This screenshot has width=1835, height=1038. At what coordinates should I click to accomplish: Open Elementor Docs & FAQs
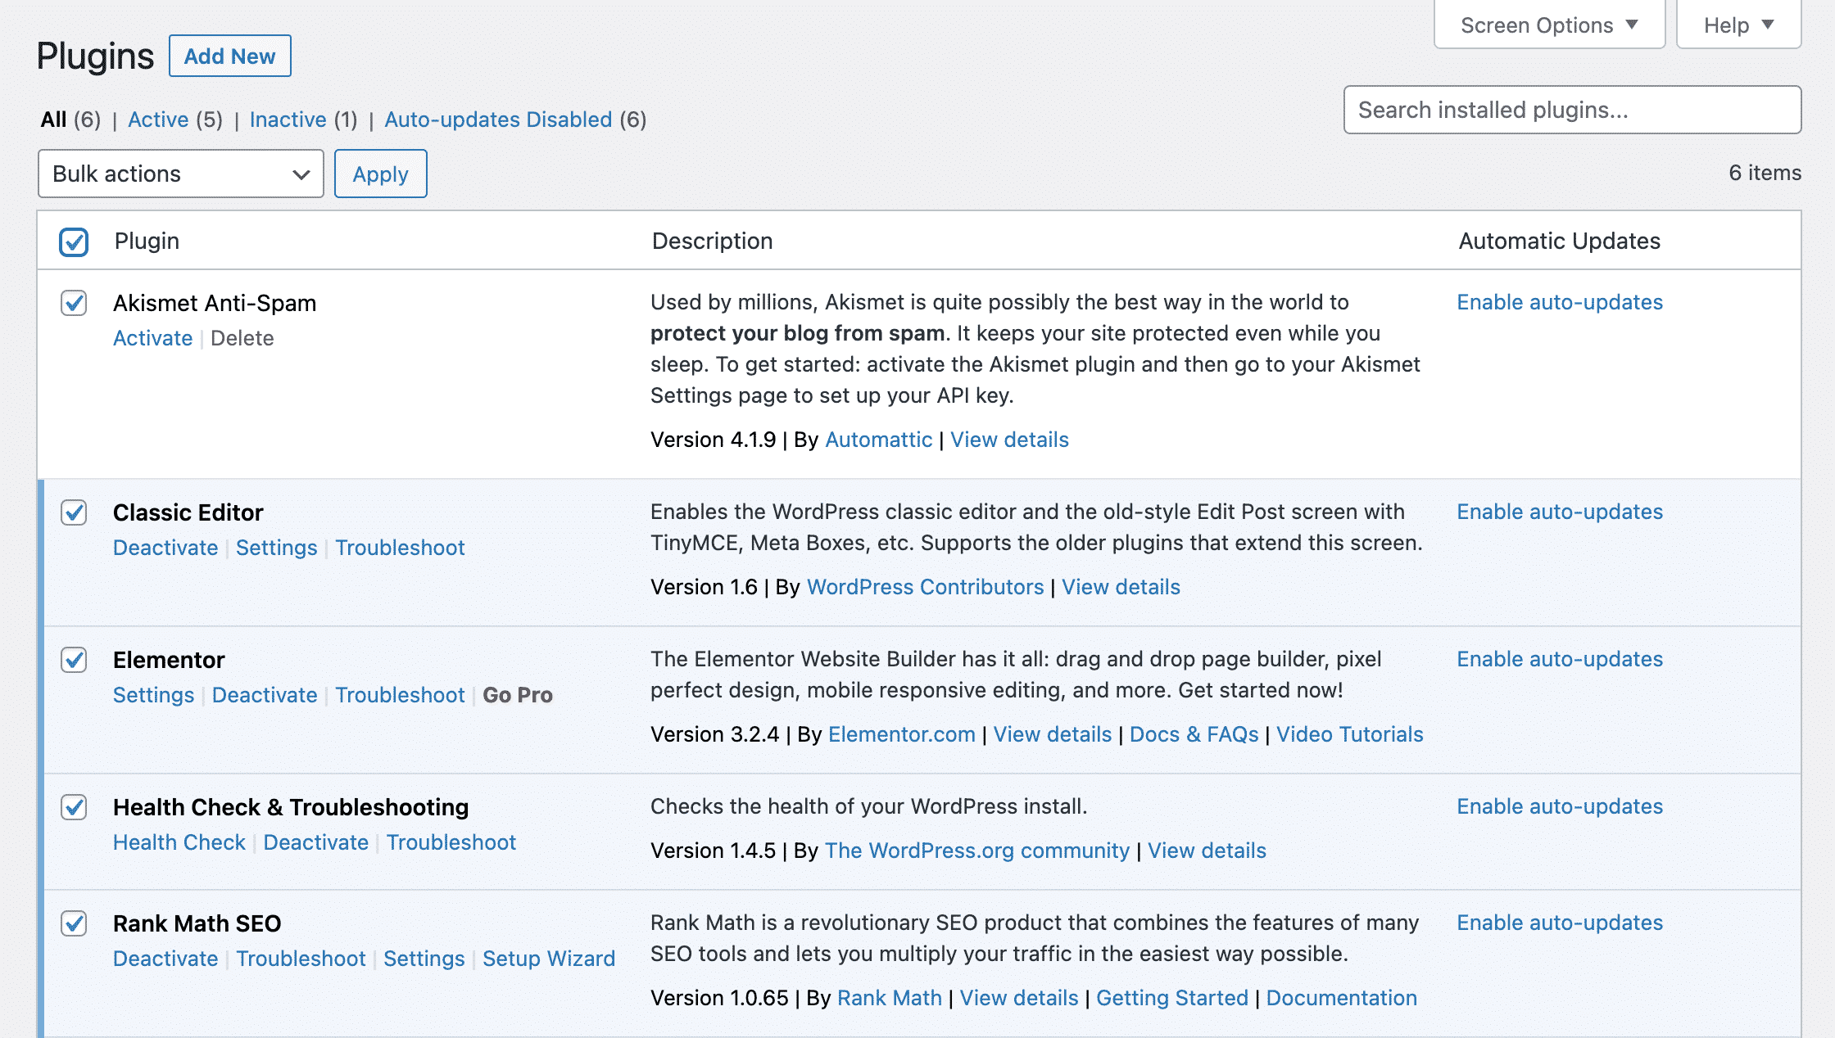point(1194,734)
